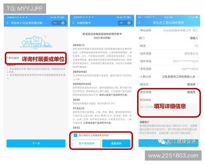Tap alarm icon beside 上午9:59 time

point(84,17)
